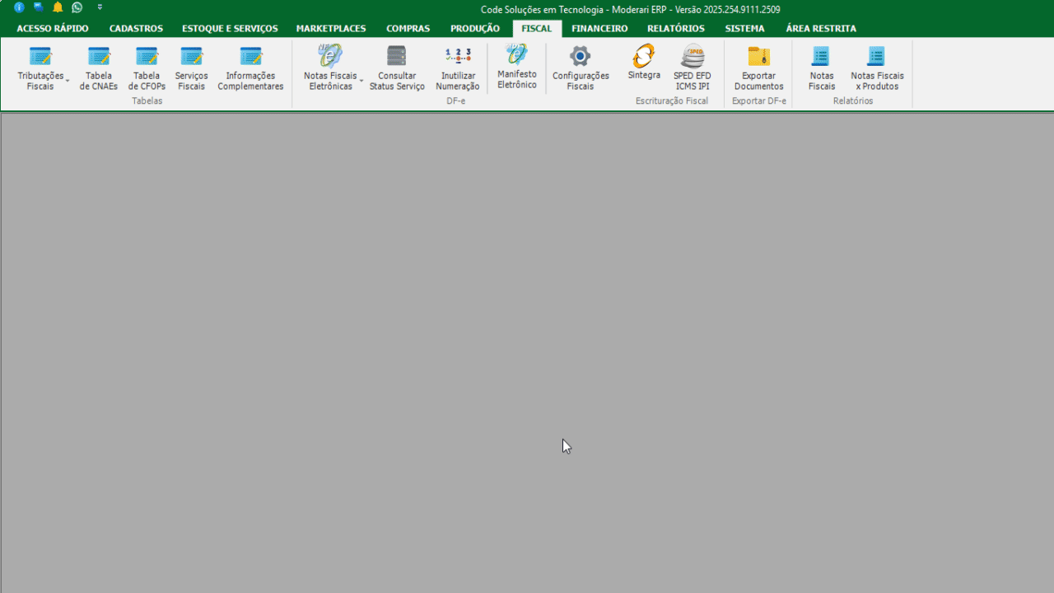Open the Sintegra tool
The width and height of the screenshot is (1054, 593).
(644, 63)
